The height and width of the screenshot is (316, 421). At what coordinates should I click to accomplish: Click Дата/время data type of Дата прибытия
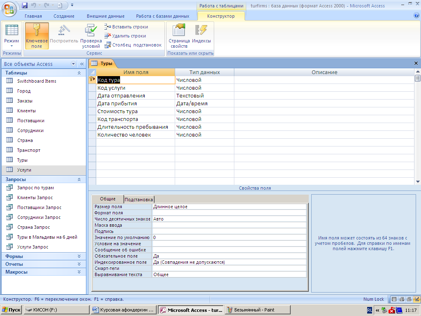coord(204,103)
